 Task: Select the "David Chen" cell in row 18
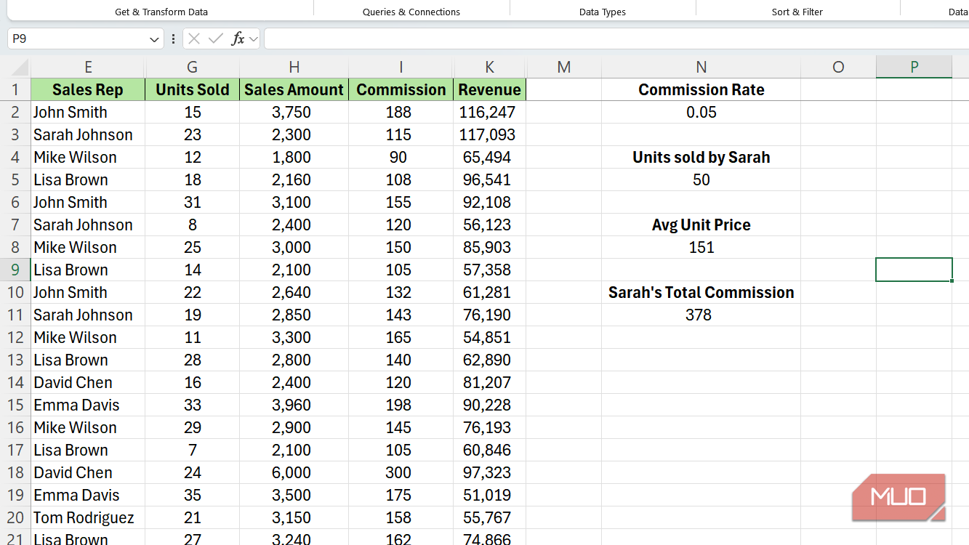click(x=88, y=473)
